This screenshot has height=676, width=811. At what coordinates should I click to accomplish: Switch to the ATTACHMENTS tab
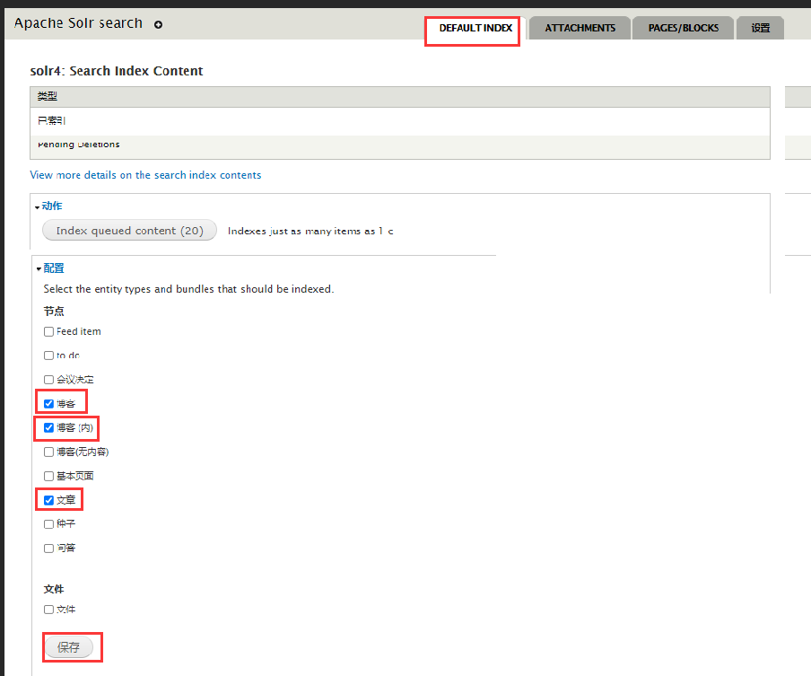(x=580, y=28)
